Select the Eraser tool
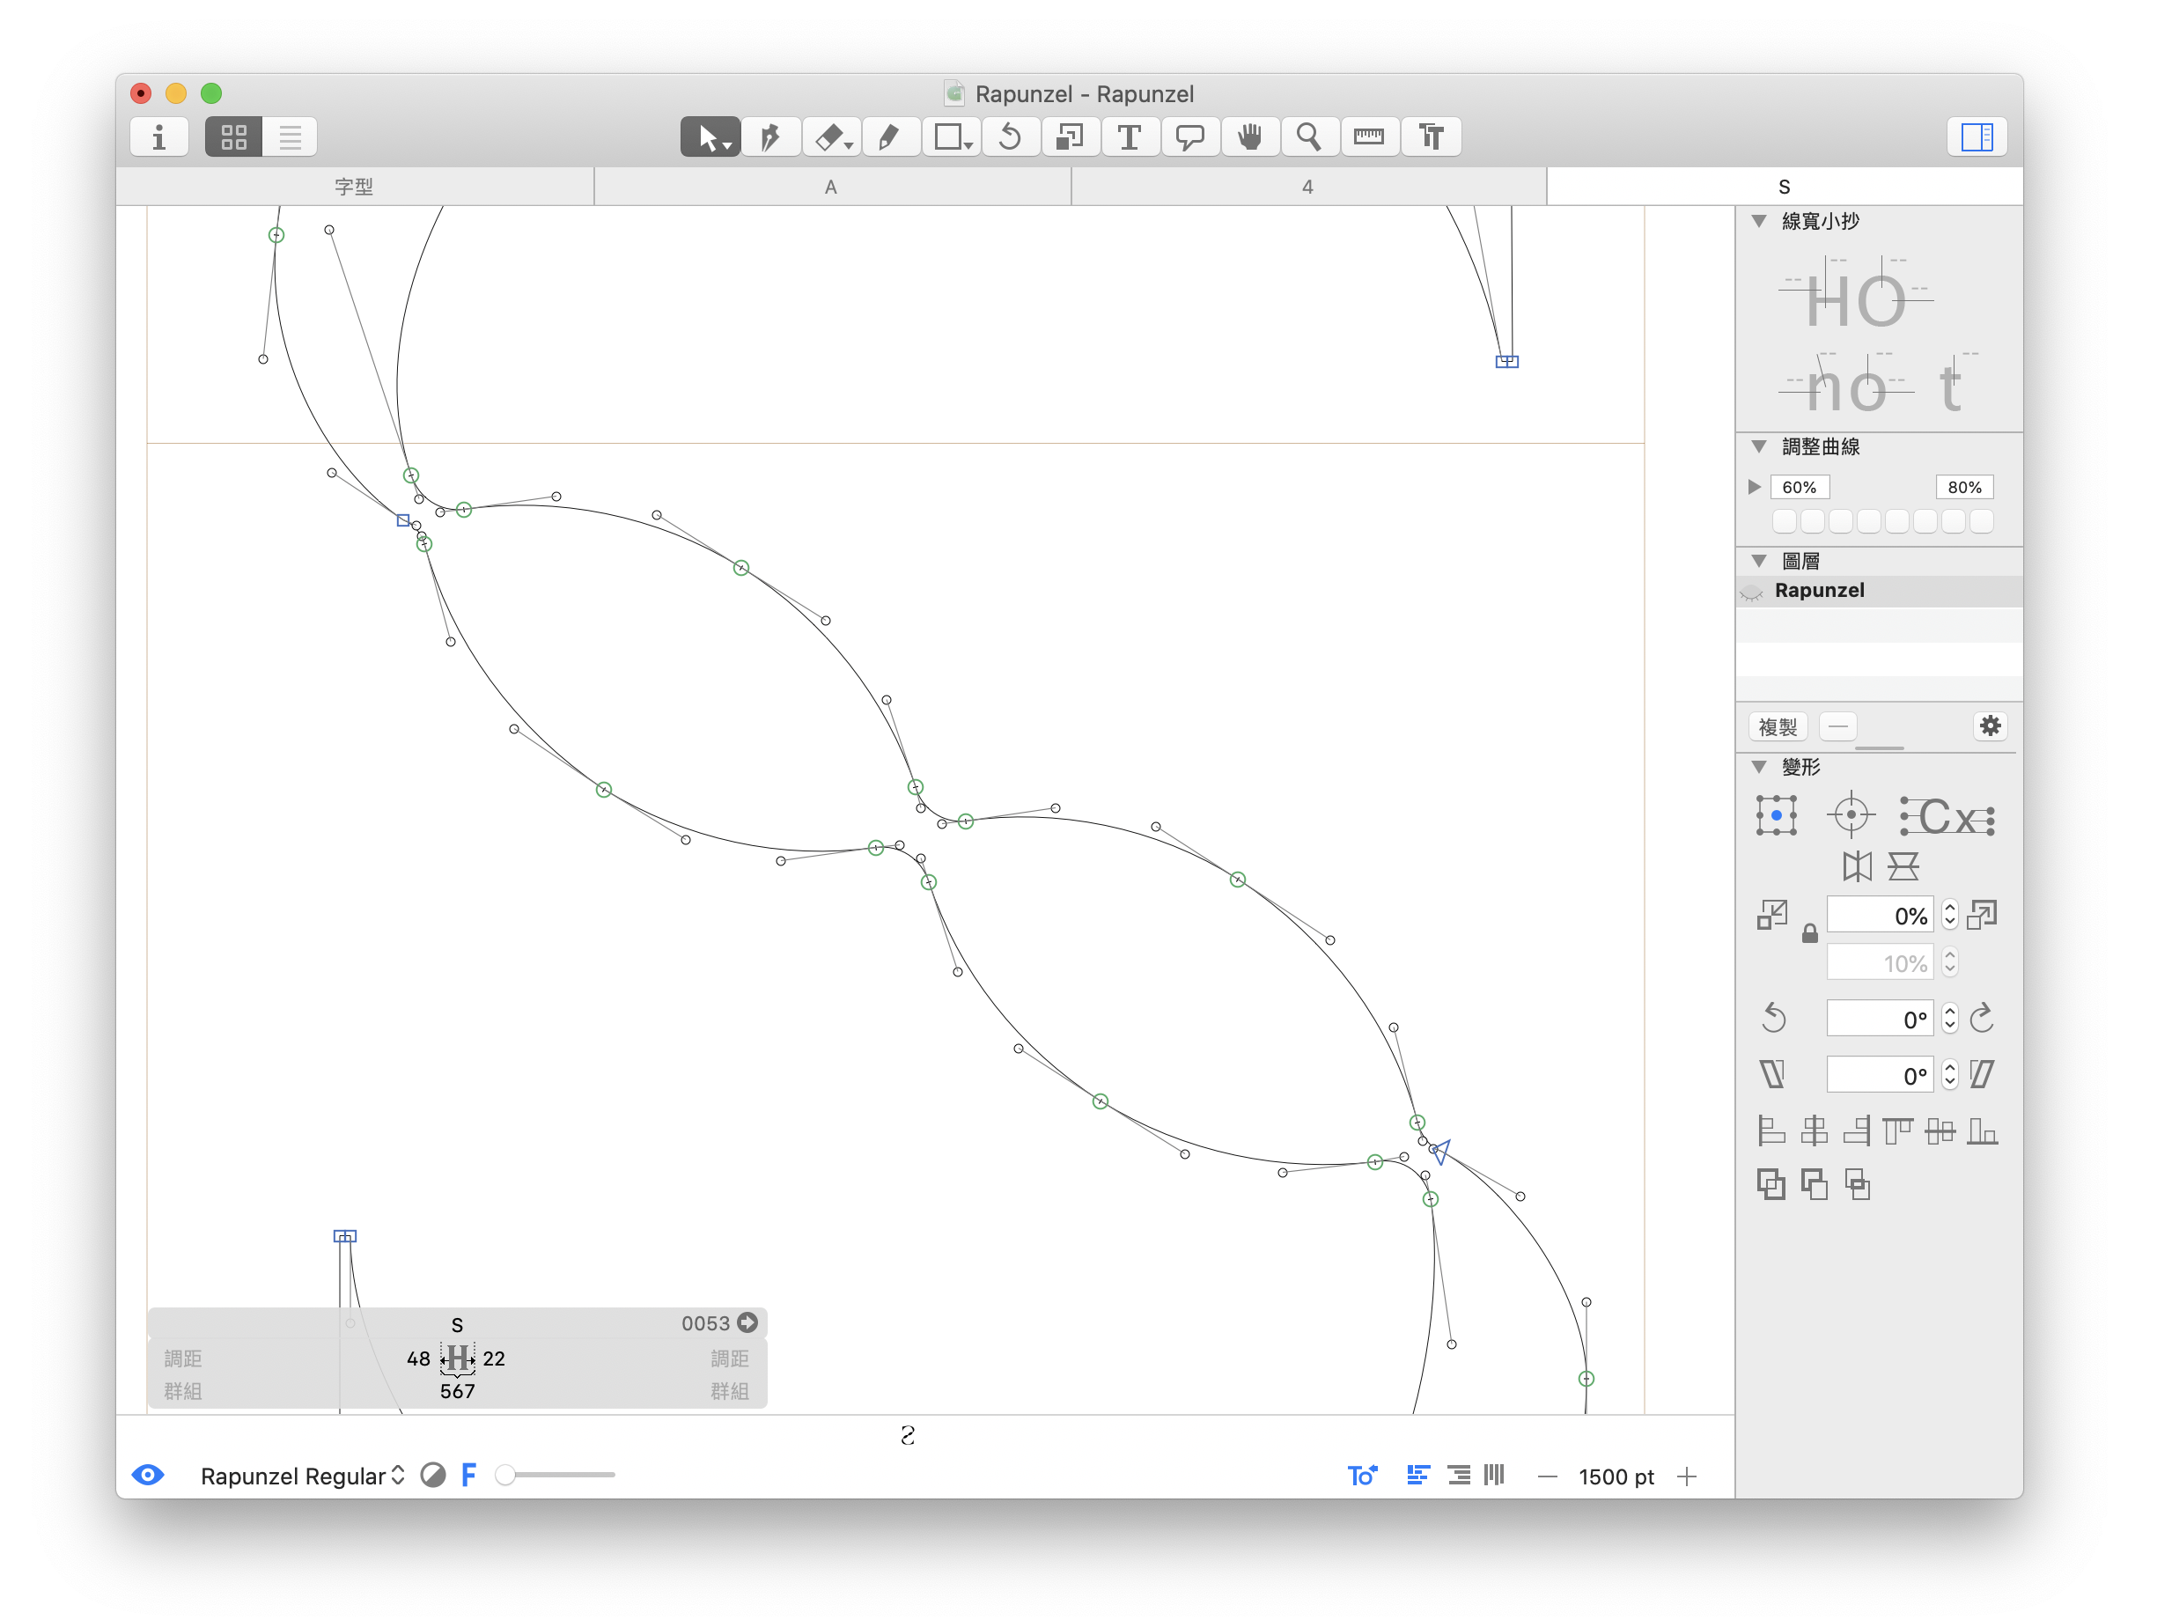Image resolution: width=2157 pixels, height=1620 pixels. (x=830, y=137)
